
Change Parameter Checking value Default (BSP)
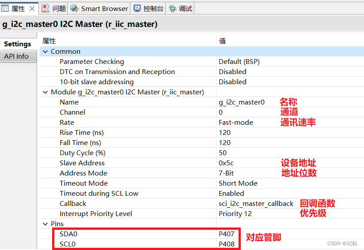coord(239,62)
